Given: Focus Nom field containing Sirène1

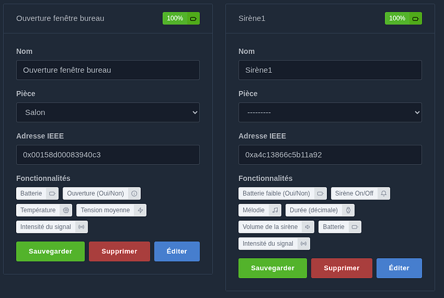Looking at the screenshot, I should [x=330, y=70].
